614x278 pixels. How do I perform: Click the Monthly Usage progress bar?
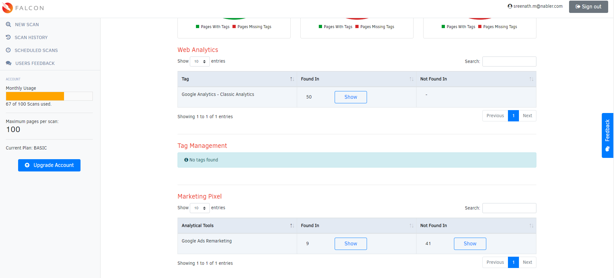(x=49, y=96)
